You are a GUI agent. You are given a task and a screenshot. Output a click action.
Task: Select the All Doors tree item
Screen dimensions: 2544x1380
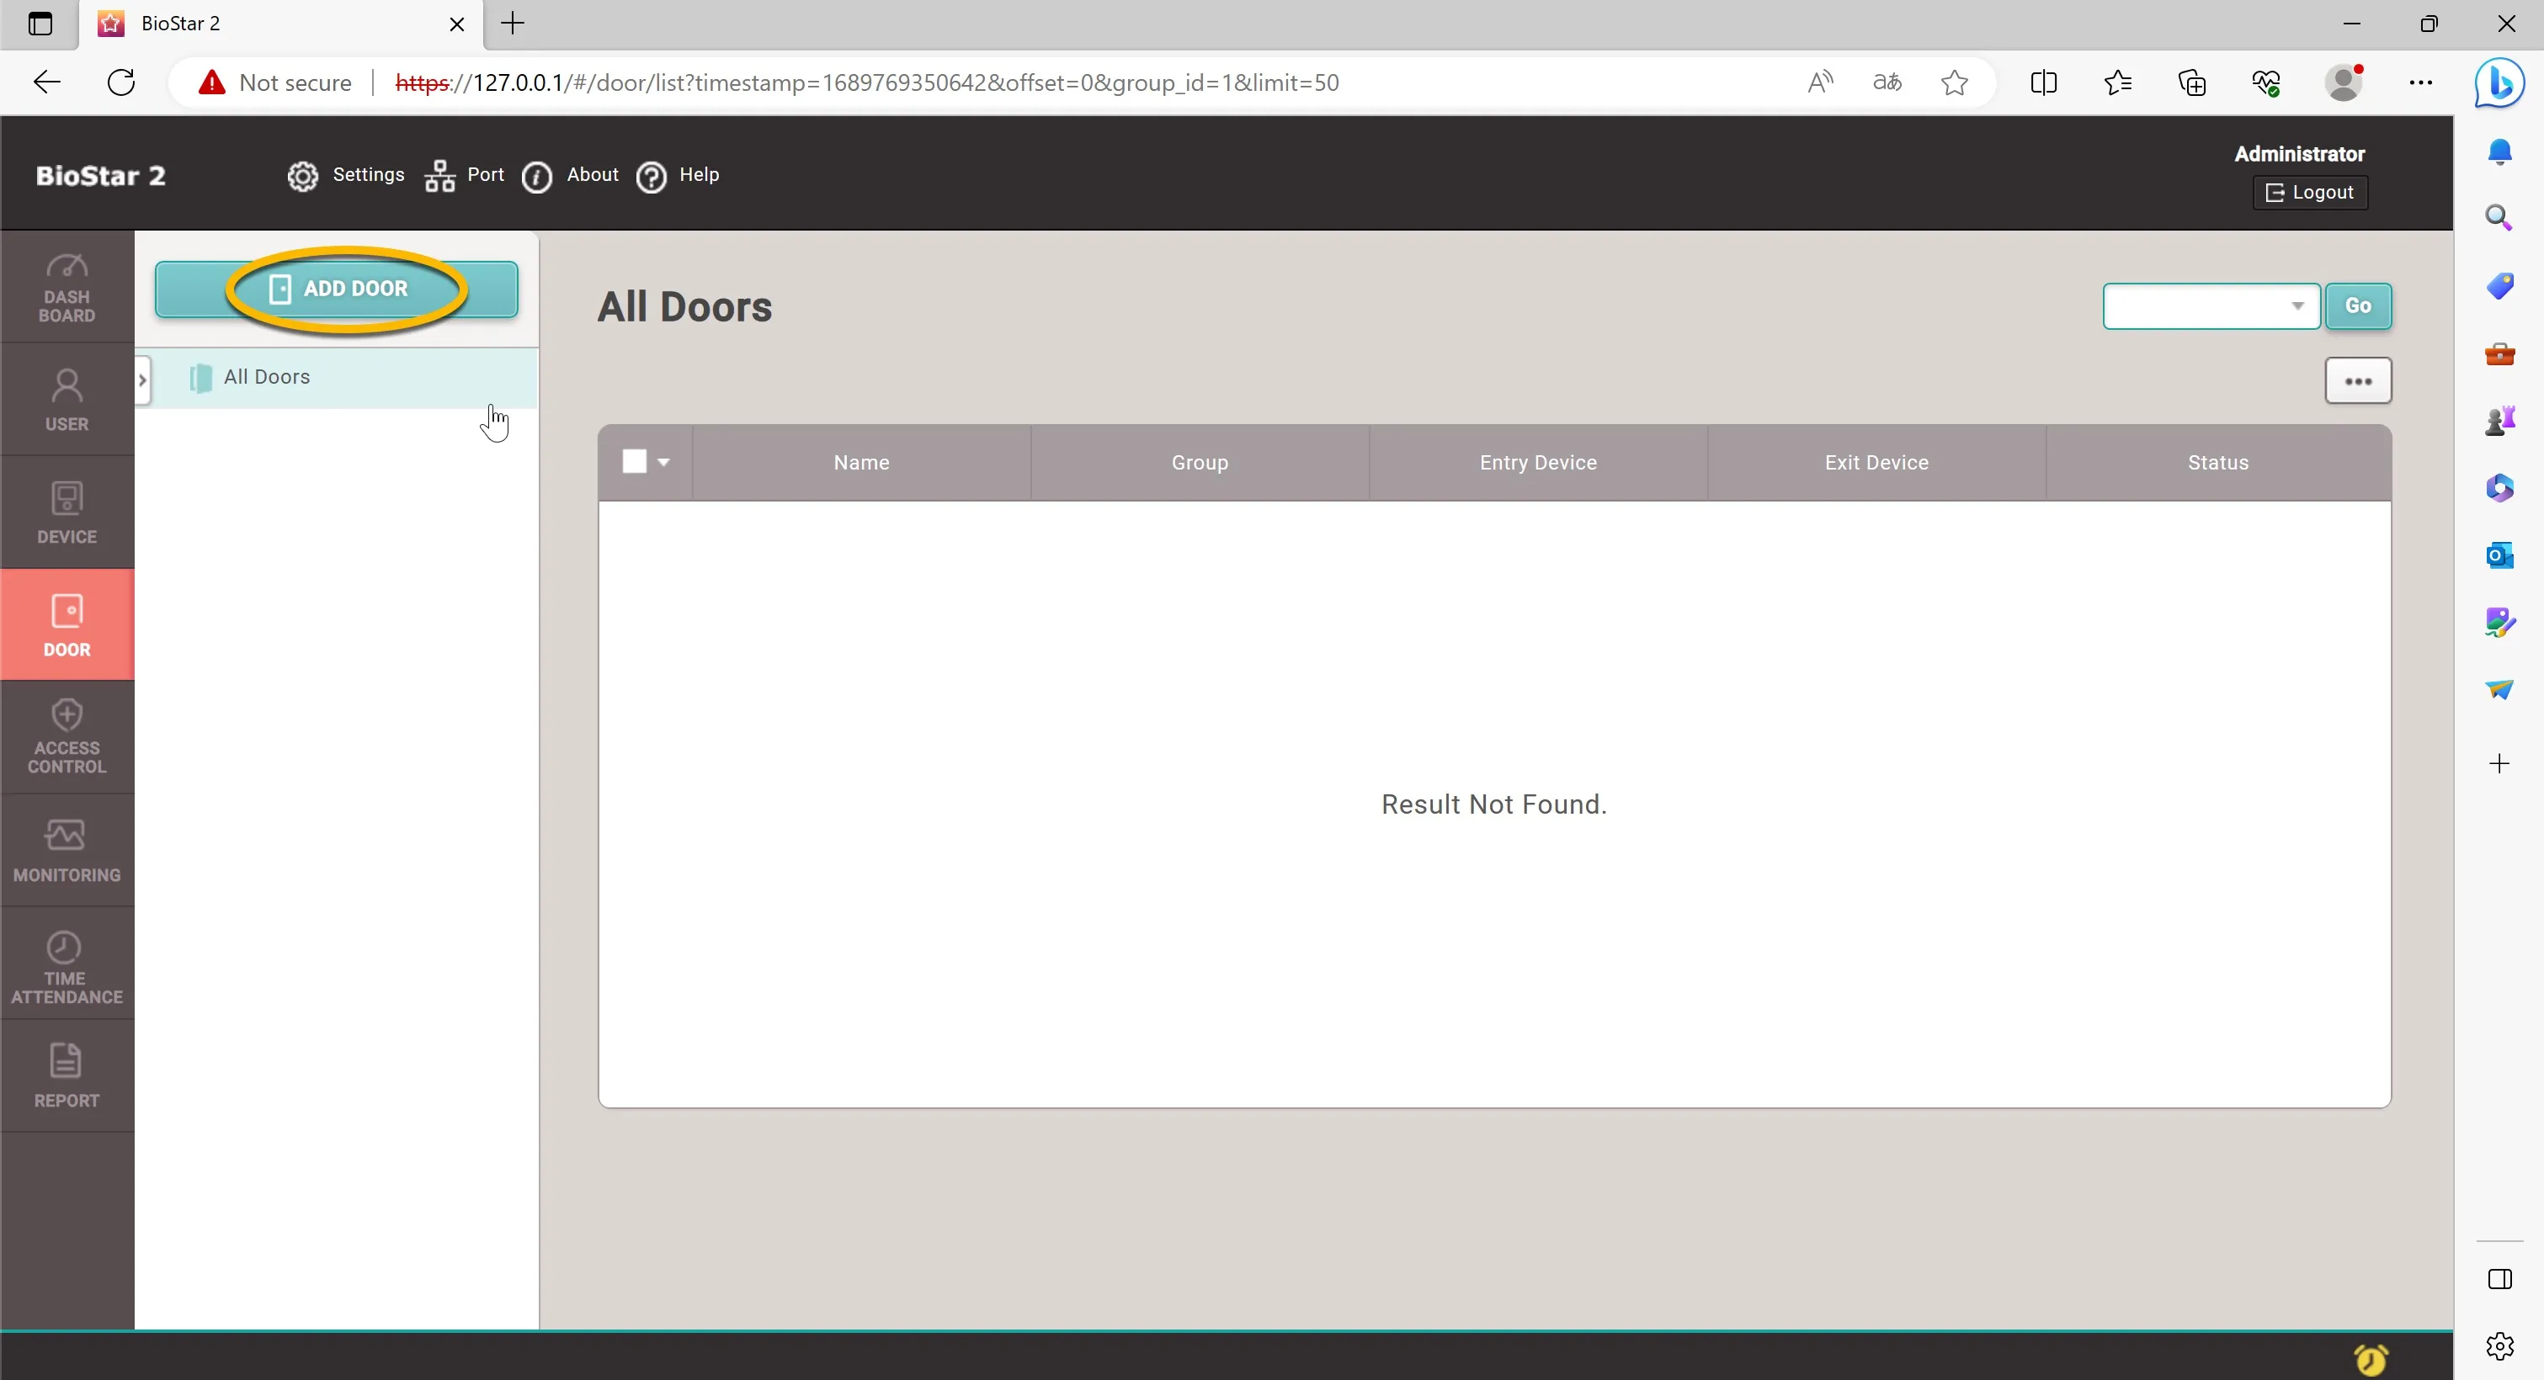(x=337, y=377)
